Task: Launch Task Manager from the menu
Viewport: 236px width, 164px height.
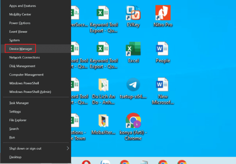Action: [19, 103]
